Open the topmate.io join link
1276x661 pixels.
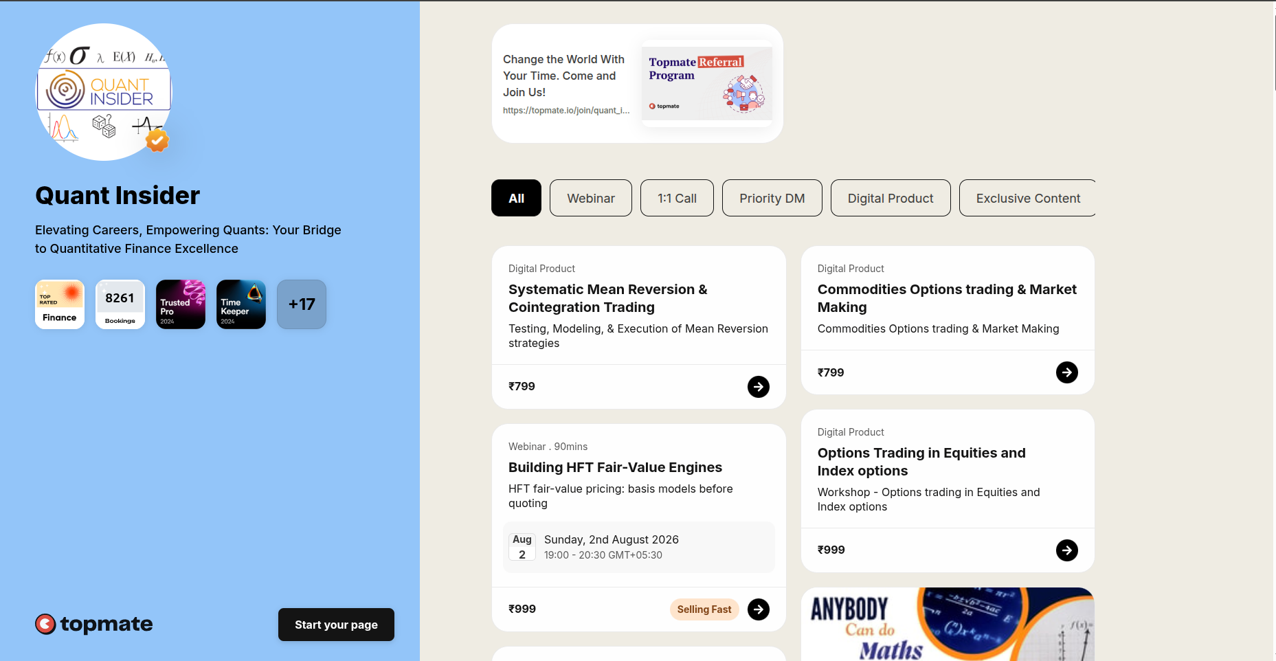pyautogui.click(x=566, y=111)
